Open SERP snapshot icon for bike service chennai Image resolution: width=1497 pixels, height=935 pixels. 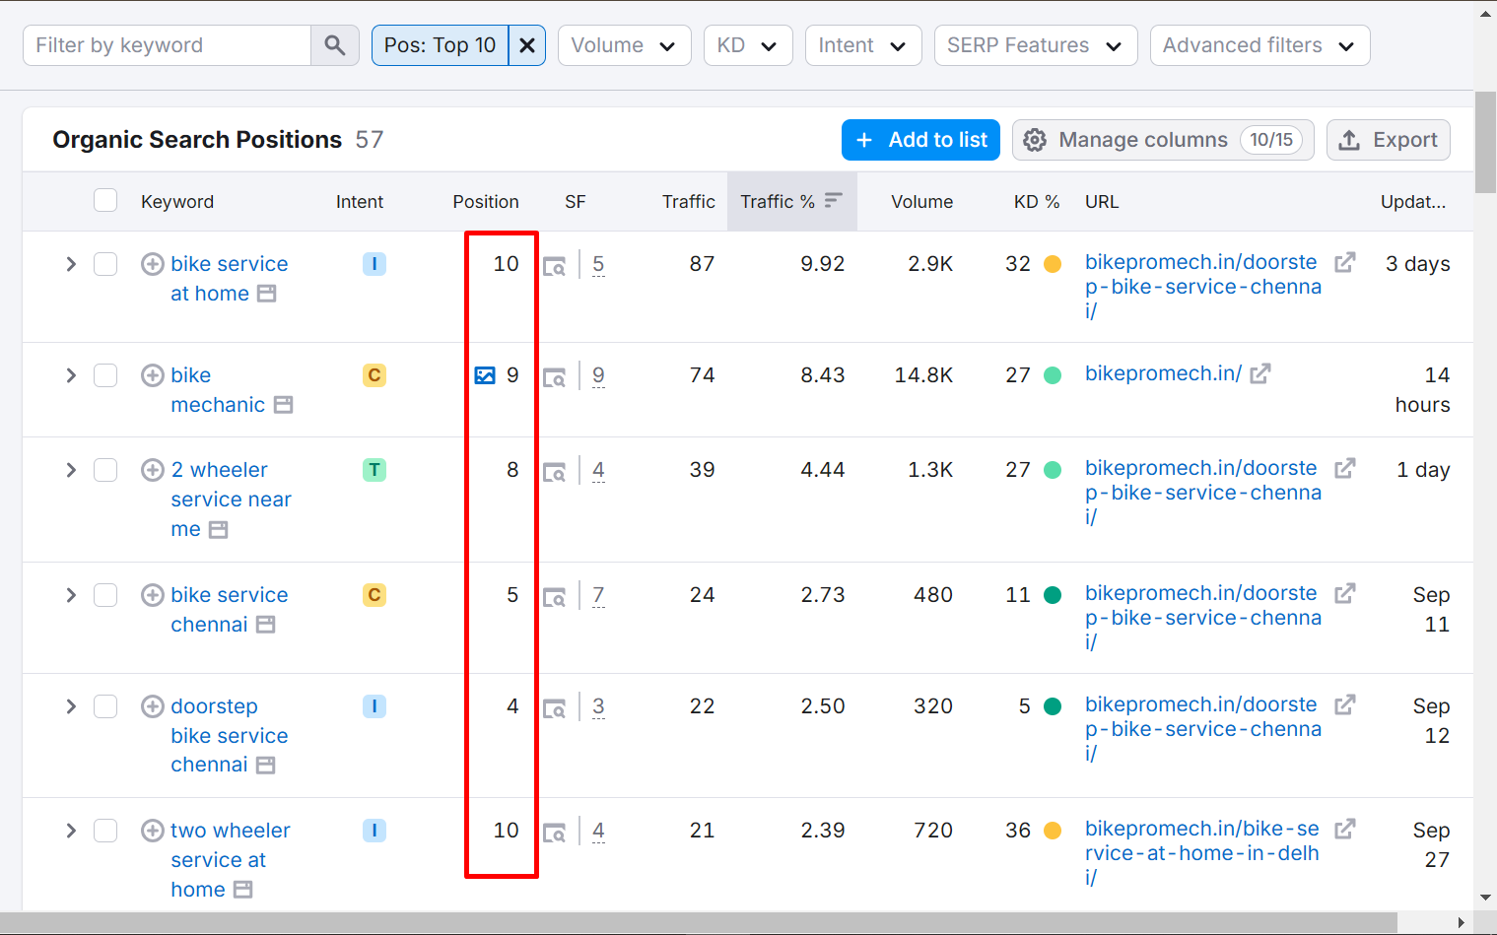[555, 596]
